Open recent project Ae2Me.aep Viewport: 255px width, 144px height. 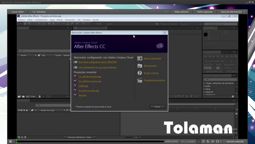(83, 86)
